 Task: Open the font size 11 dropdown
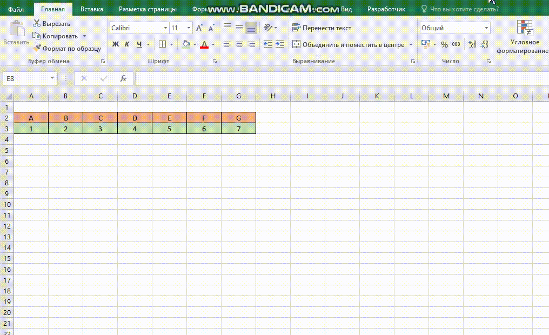189,28
